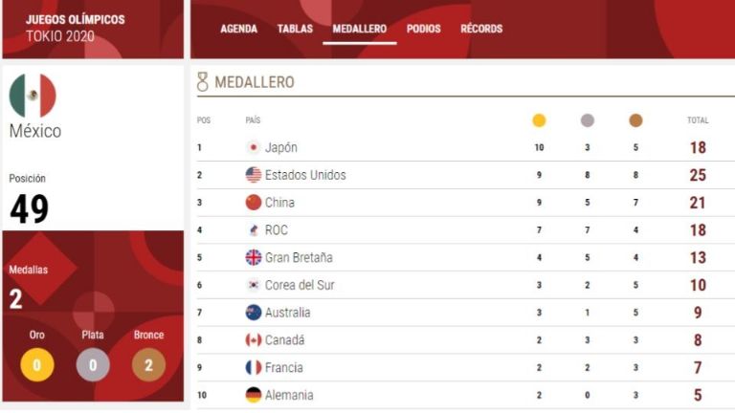Open the Corea del Sur country link
Image resolution: width=735 pixels, height=413 pixels.
[300, 285]
